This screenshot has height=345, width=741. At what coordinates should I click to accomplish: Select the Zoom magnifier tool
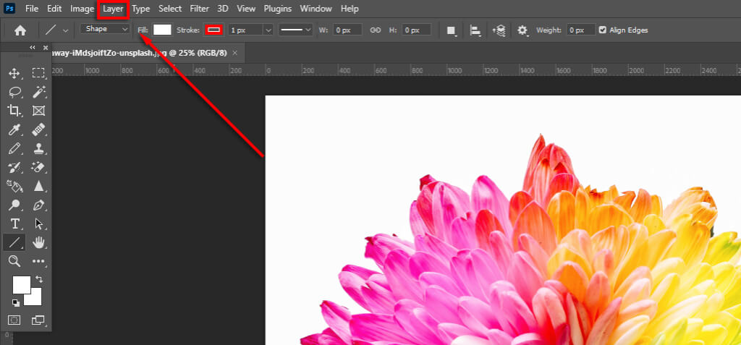(x=14, y=261)
